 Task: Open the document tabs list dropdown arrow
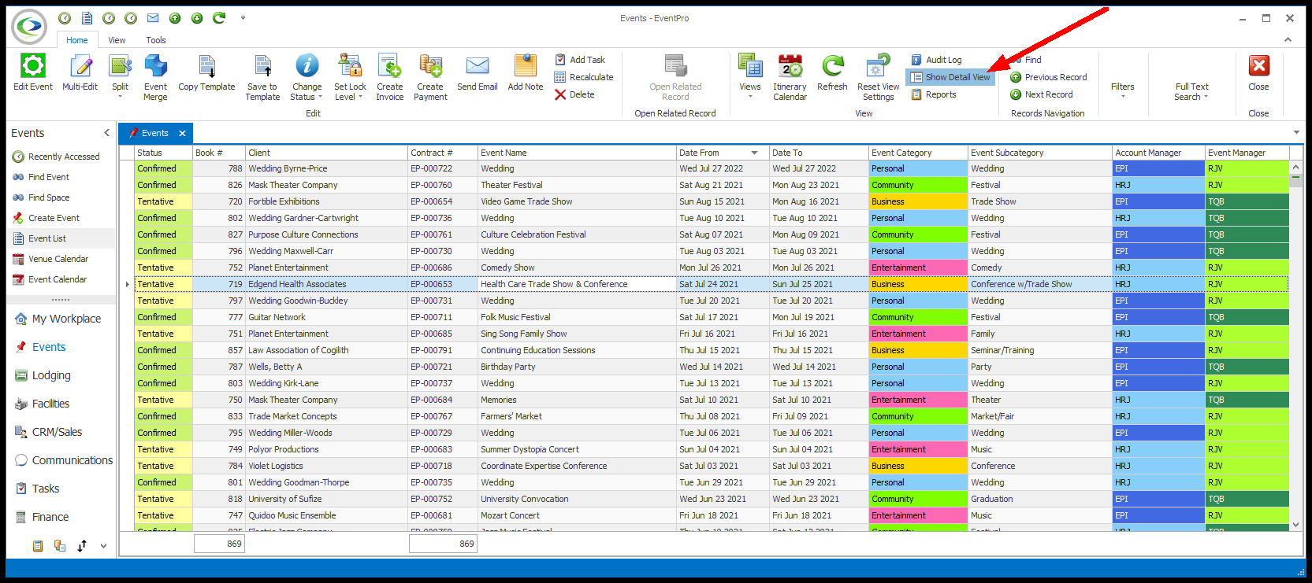1296,132
